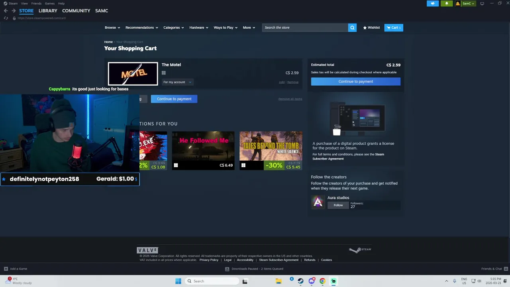Click the Aura studios logo

tap(318, 202)
